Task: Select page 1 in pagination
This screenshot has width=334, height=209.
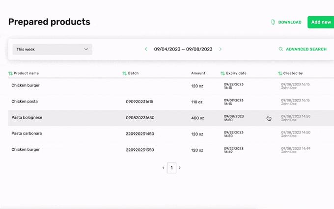Action: pos(171,168)
